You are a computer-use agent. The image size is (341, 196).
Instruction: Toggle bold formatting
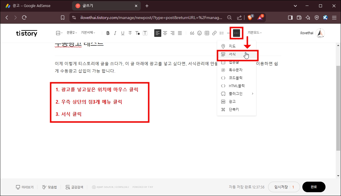pyautogui.click(x=108, y=33)
